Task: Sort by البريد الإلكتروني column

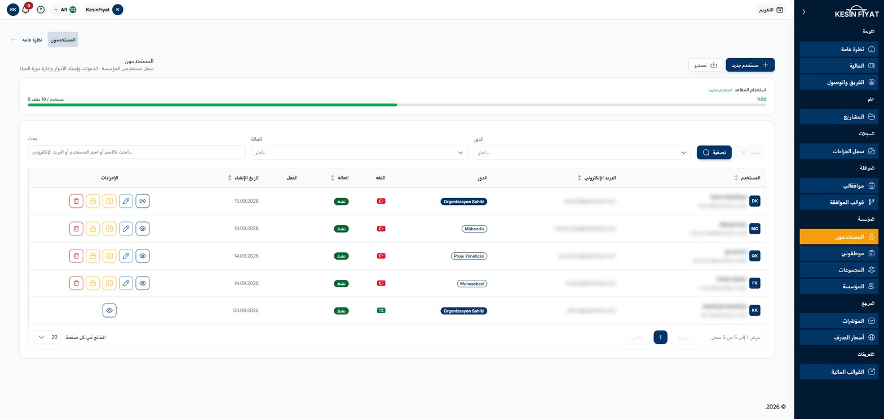Action: point(596,178)
